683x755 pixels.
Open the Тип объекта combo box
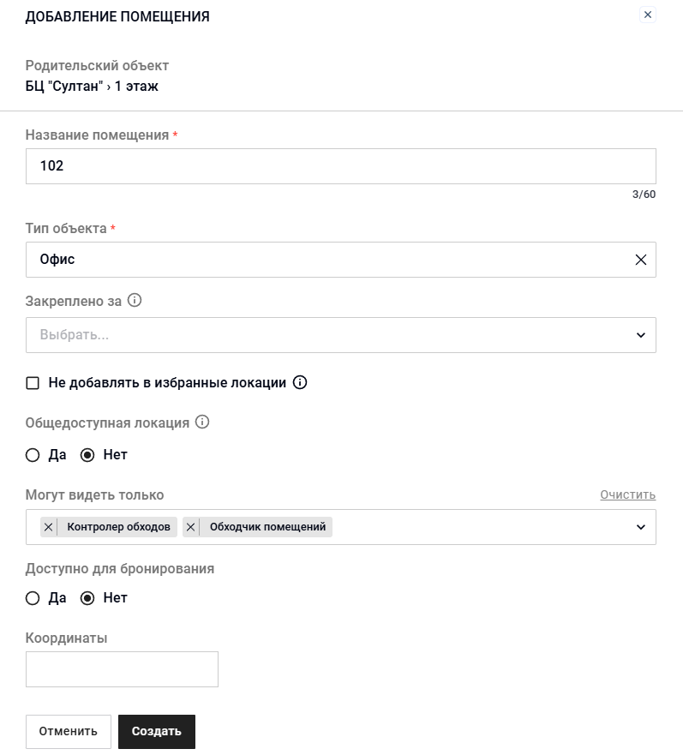pos(340,260)
